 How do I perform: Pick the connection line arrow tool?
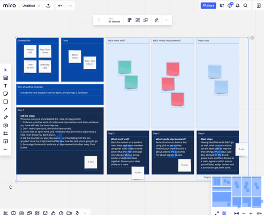(6, 110)
